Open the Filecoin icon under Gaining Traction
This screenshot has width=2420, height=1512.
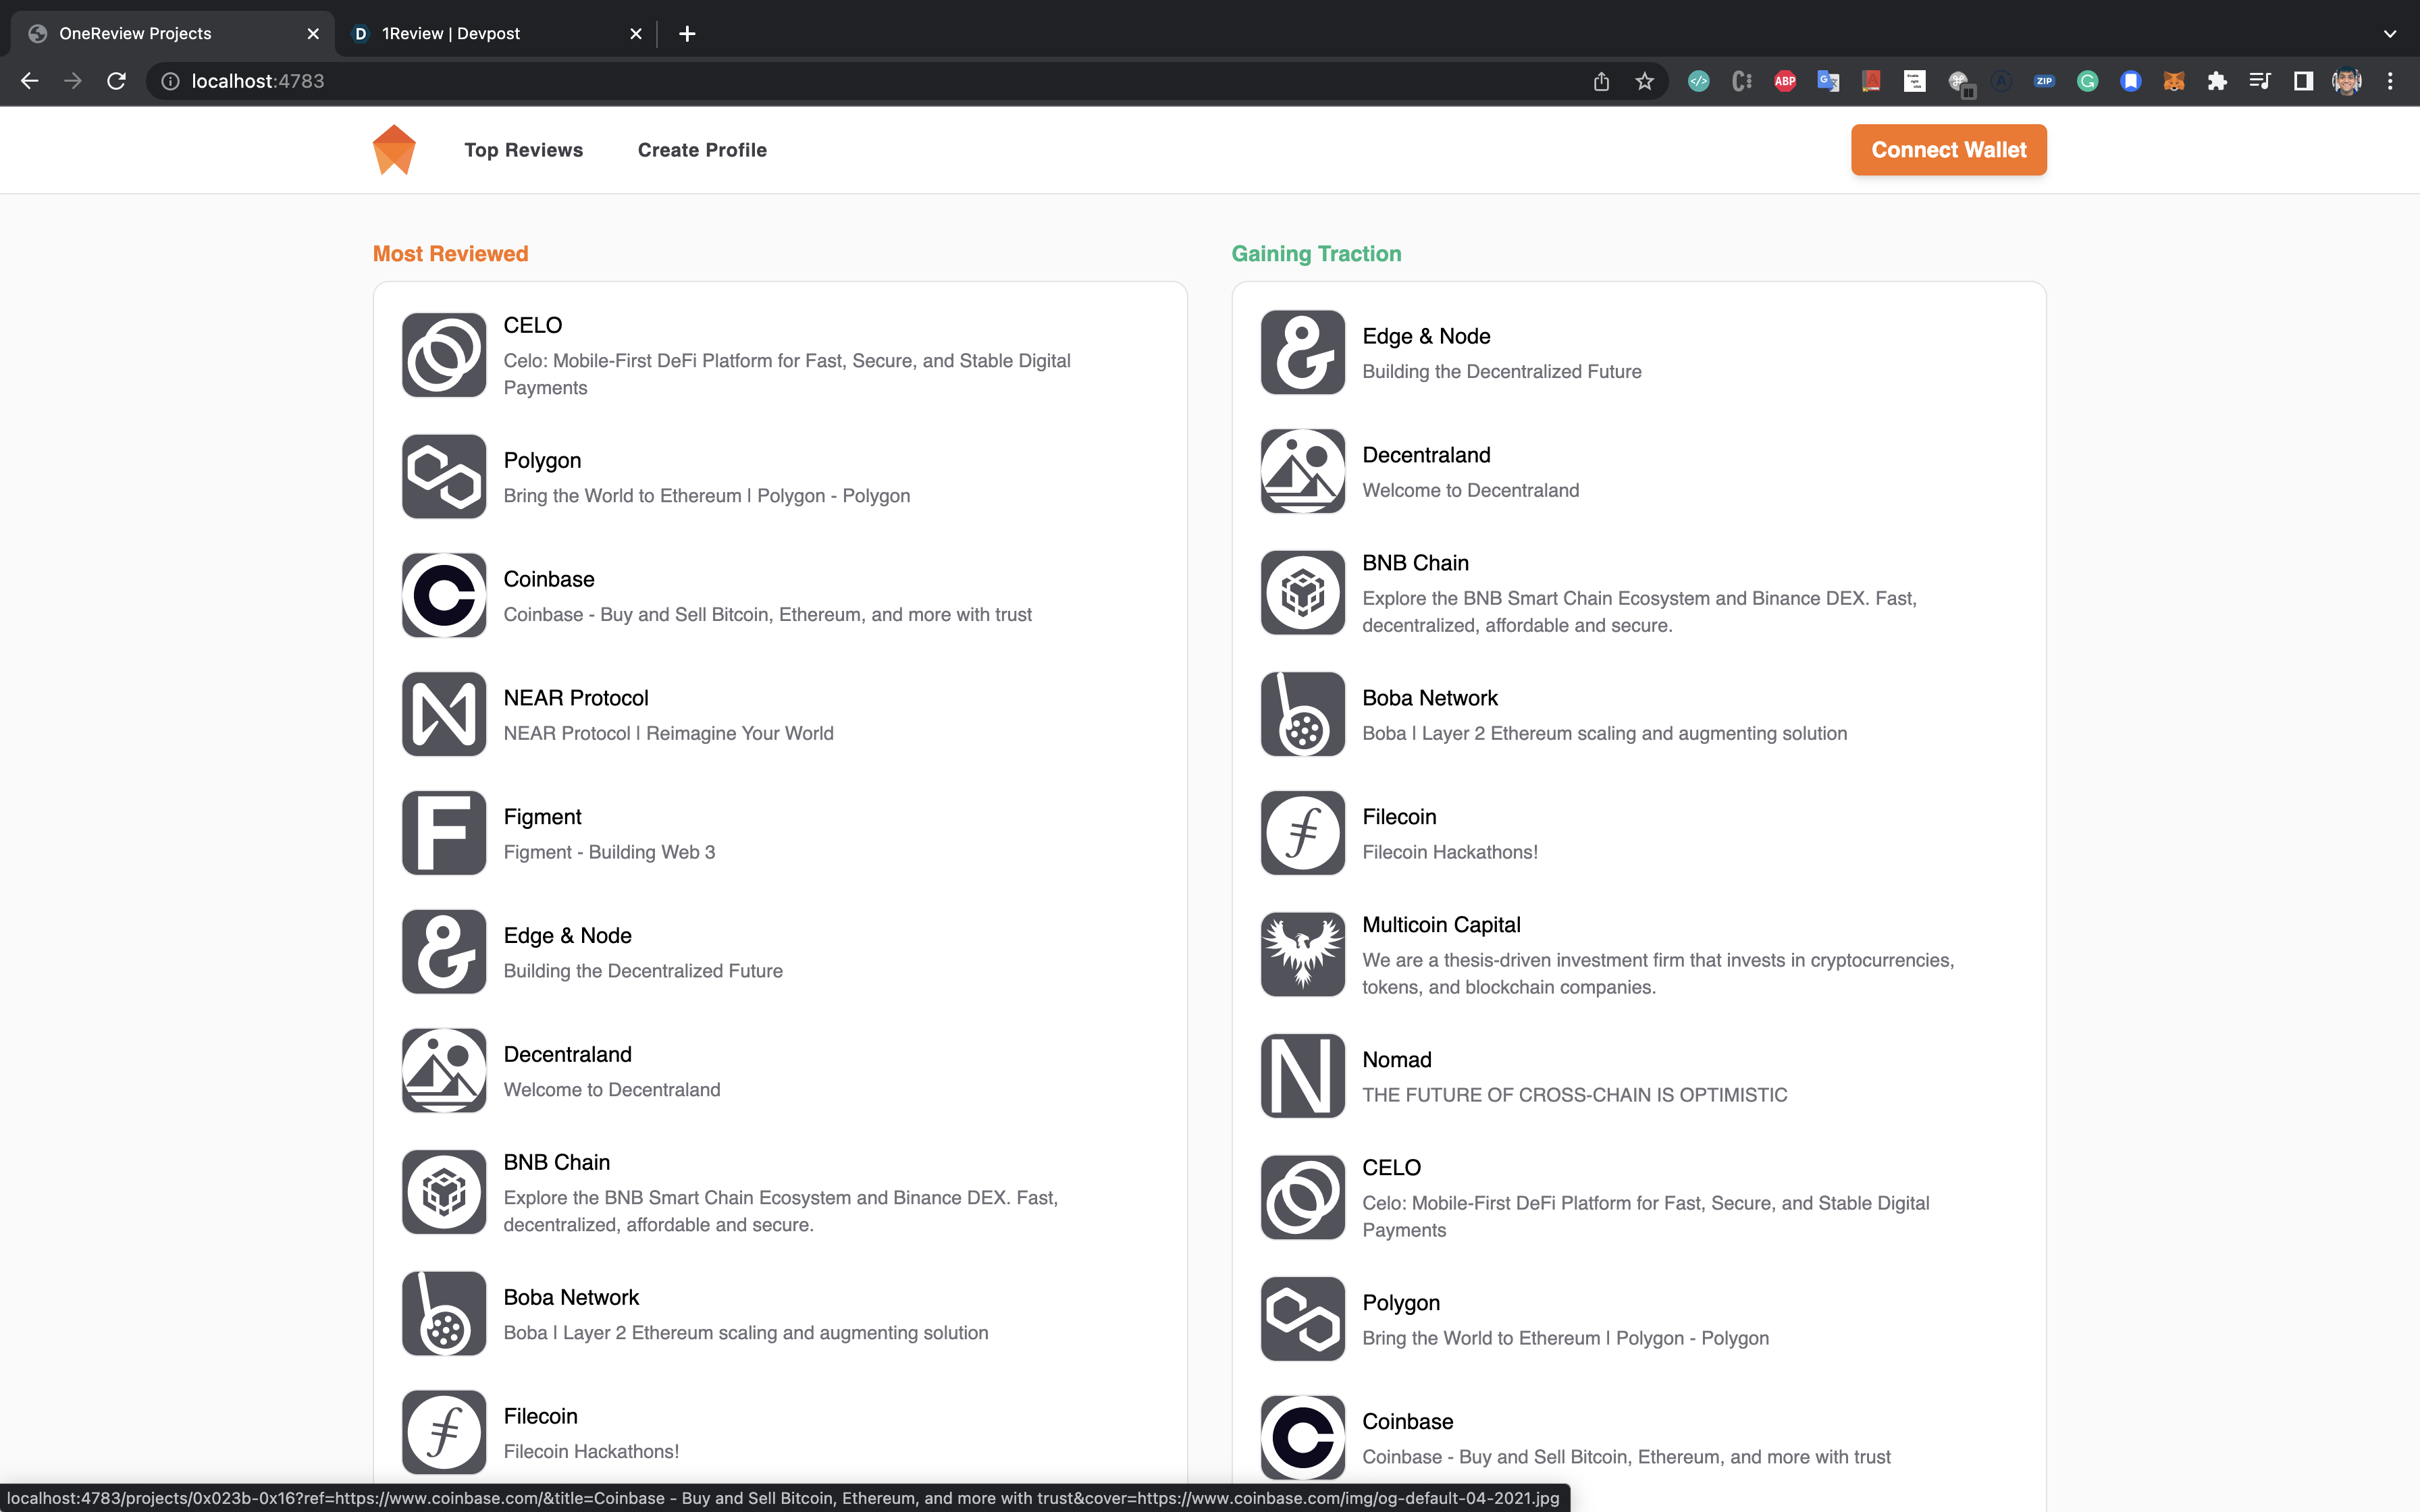(x=1302, y=833)
